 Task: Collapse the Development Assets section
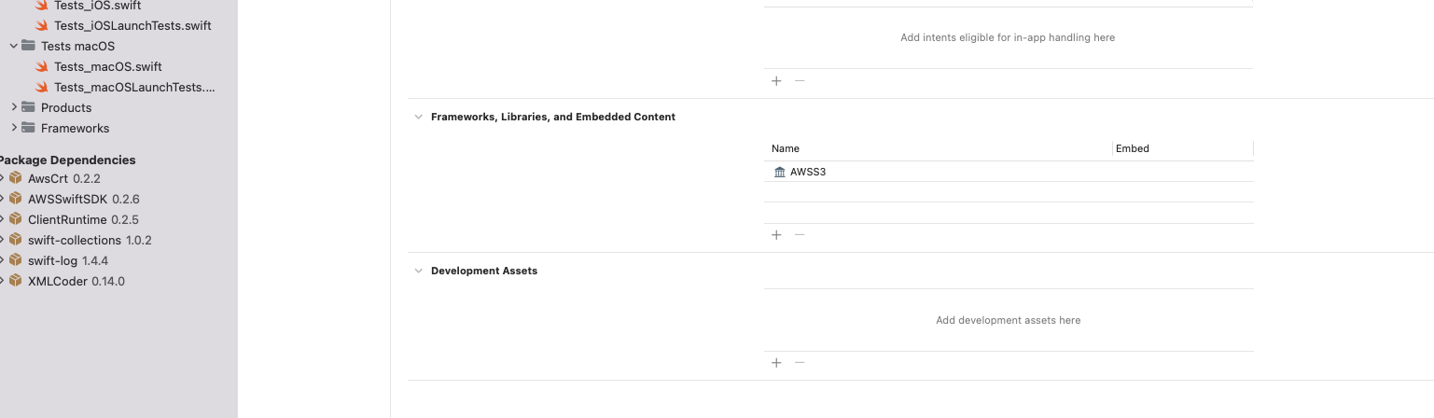tap(418, 272)
